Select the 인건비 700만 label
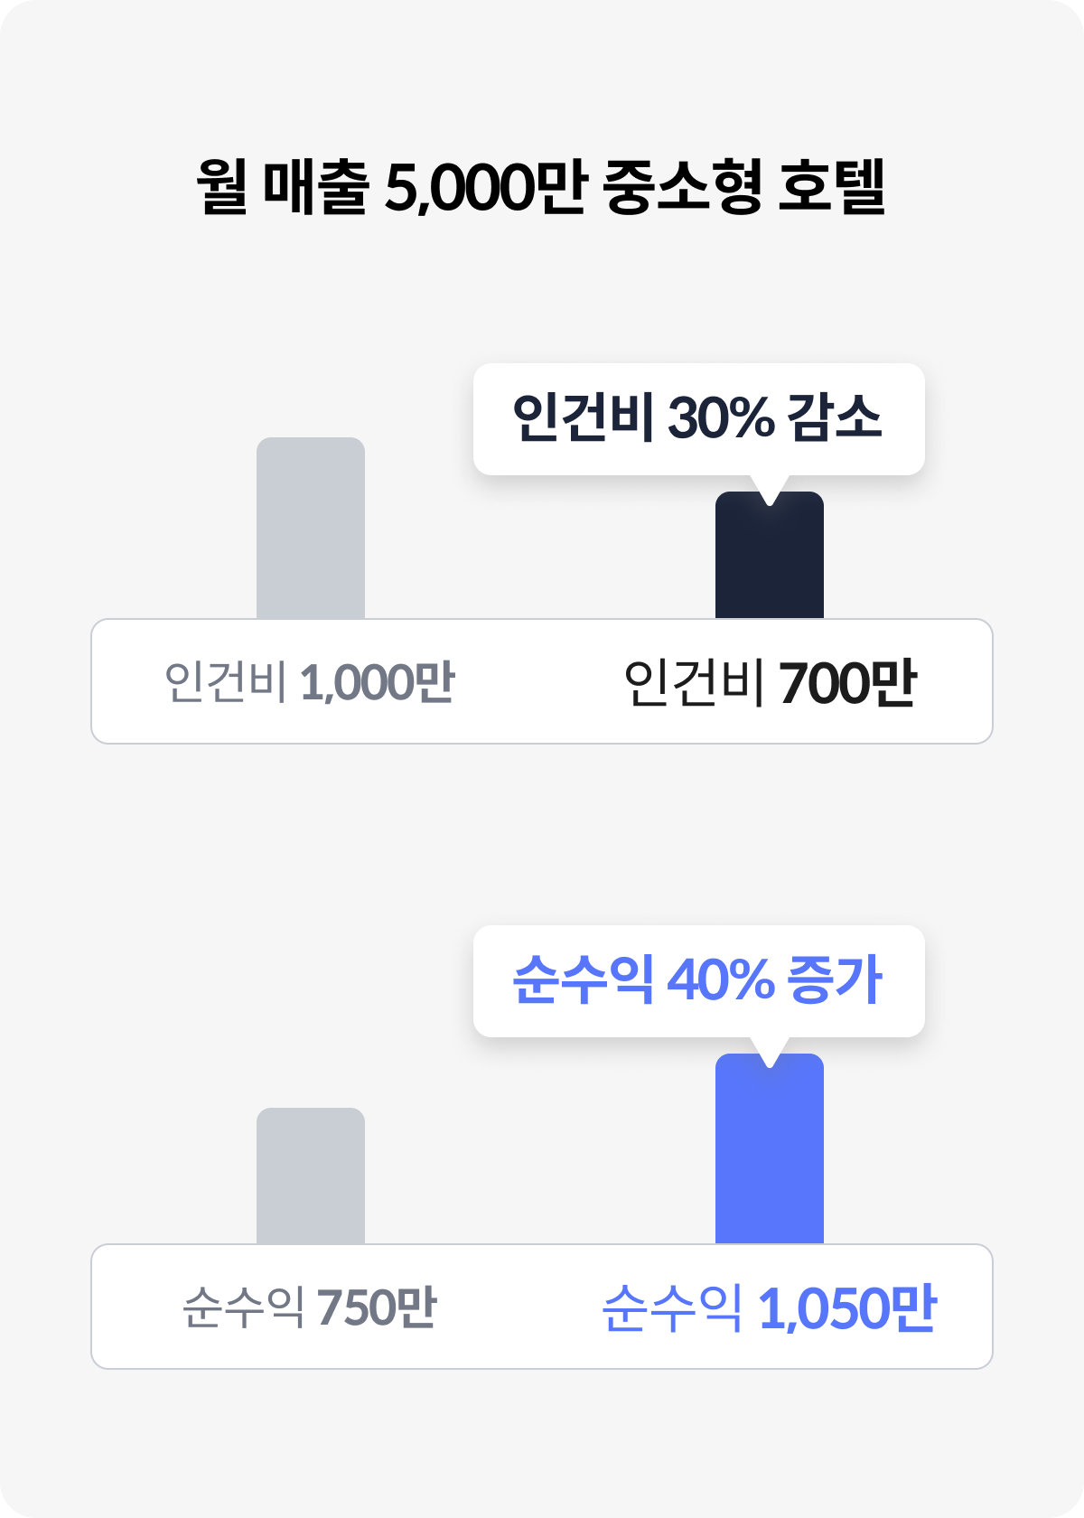The image size is (1084, 1518). pos(771,682)
